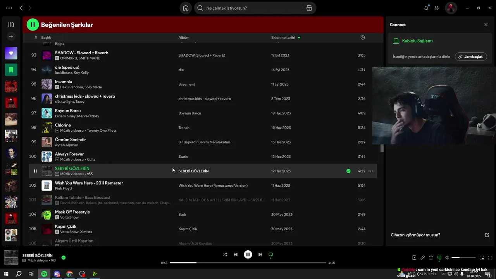Open more options for SEBEBİ GÖZLERİN row

(371, 171)
